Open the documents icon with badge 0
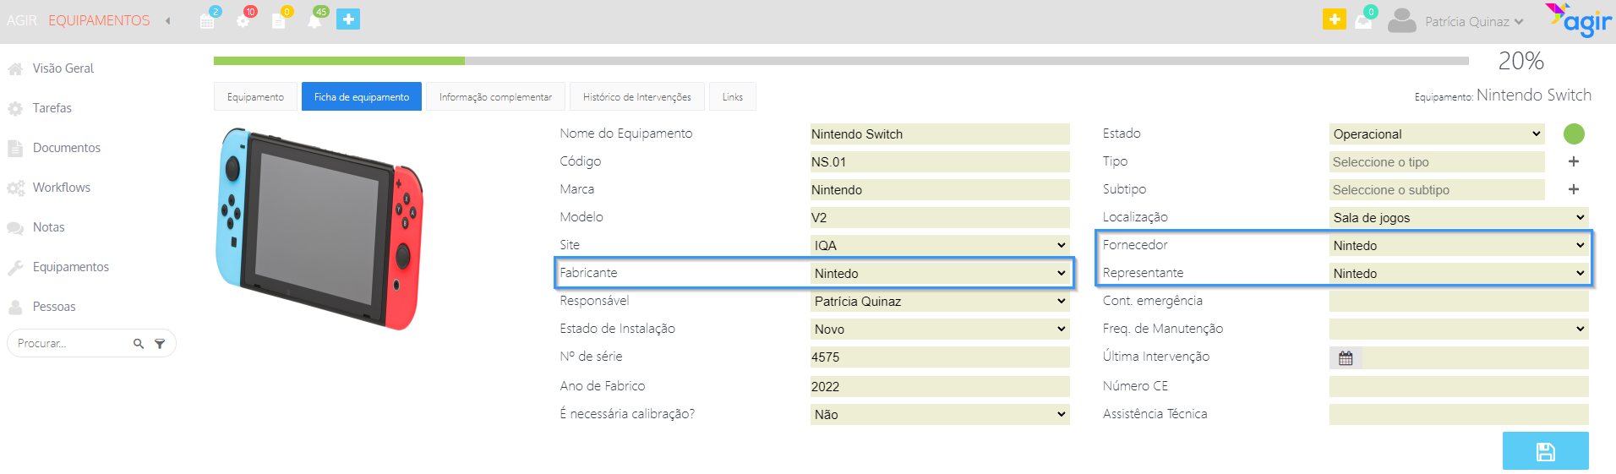This screenshot has width=1616, height=474. [x=279, y=20]
